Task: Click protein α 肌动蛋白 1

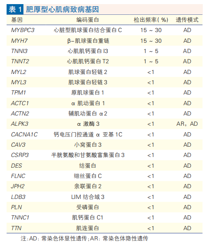Action: 88,103
